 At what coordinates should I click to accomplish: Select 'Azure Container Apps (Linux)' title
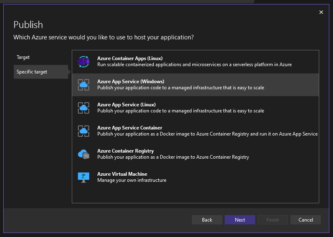tap(130, 58)
